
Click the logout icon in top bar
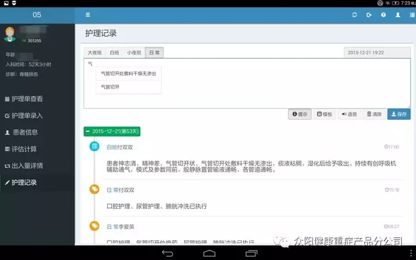(x=369, y=15)
